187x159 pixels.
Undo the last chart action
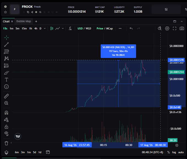[x=131, y=28]
